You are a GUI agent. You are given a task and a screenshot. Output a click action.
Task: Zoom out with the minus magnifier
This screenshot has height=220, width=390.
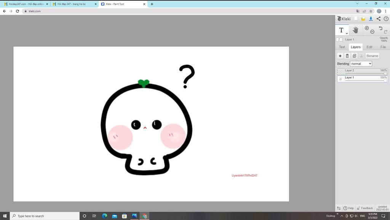[372, 32]
